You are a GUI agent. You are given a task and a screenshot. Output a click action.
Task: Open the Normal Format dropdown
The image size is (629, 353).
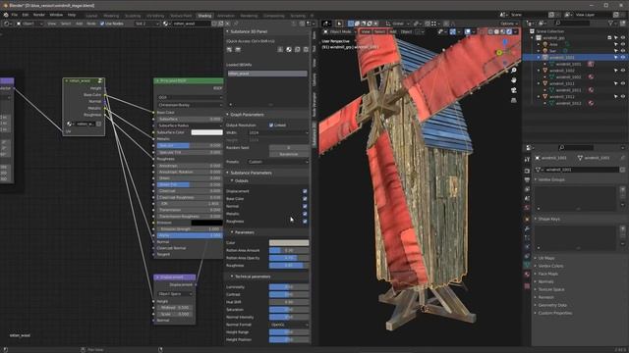coord(289,325)
